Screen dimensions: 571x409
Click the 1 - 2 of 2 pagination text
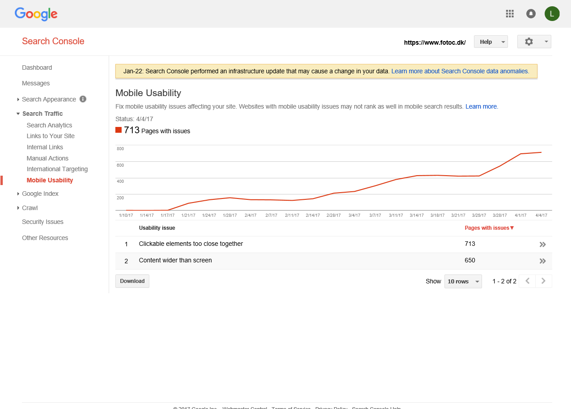click(x=504, y=281)
